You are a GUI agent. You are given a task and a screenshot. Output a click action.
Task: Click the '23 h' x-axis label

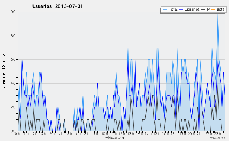tap(217, 134)
